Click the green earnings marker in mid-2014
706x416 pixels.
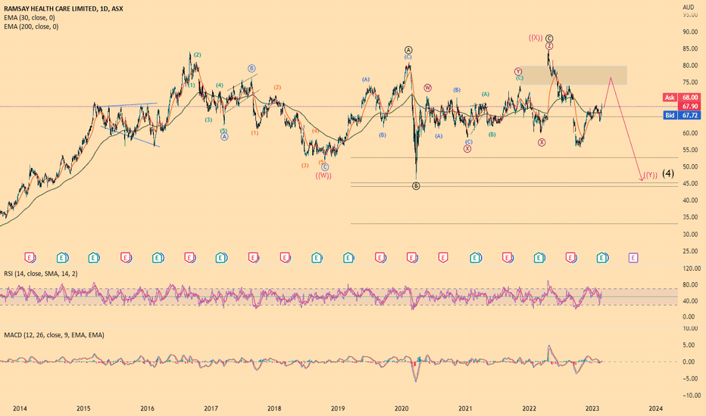62,258
